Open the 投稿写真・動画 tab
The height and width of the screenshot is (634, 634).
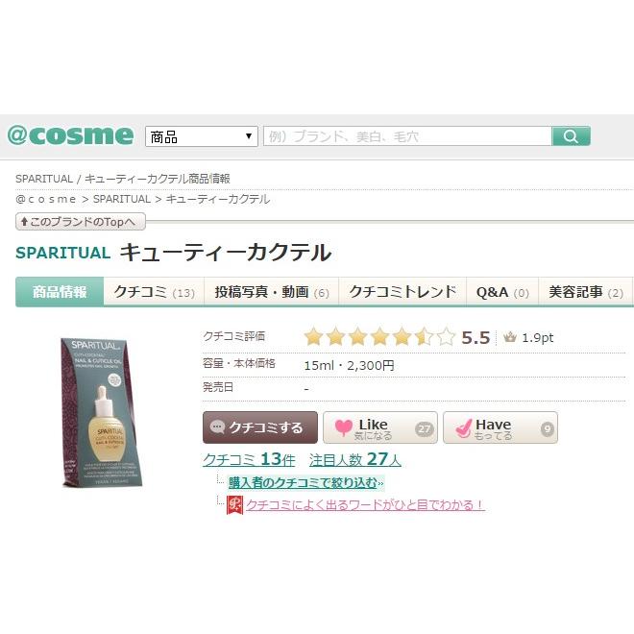[271, 292]
